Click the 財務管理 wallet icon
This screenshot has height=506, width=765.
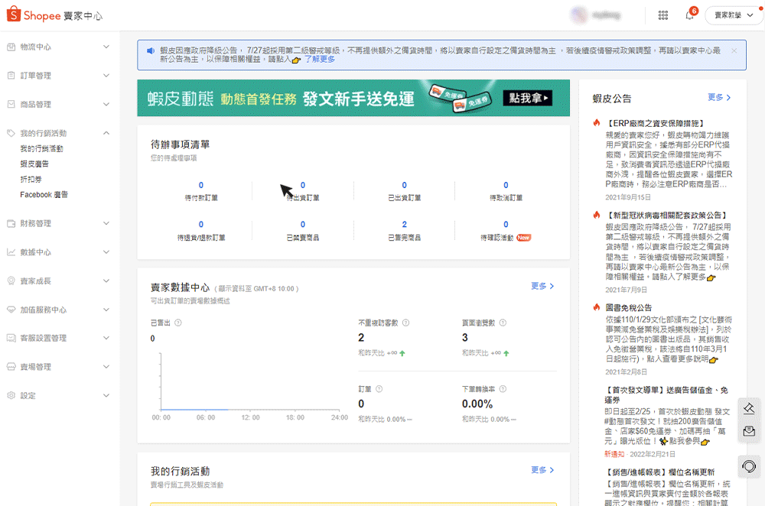[x=11, y=223]
